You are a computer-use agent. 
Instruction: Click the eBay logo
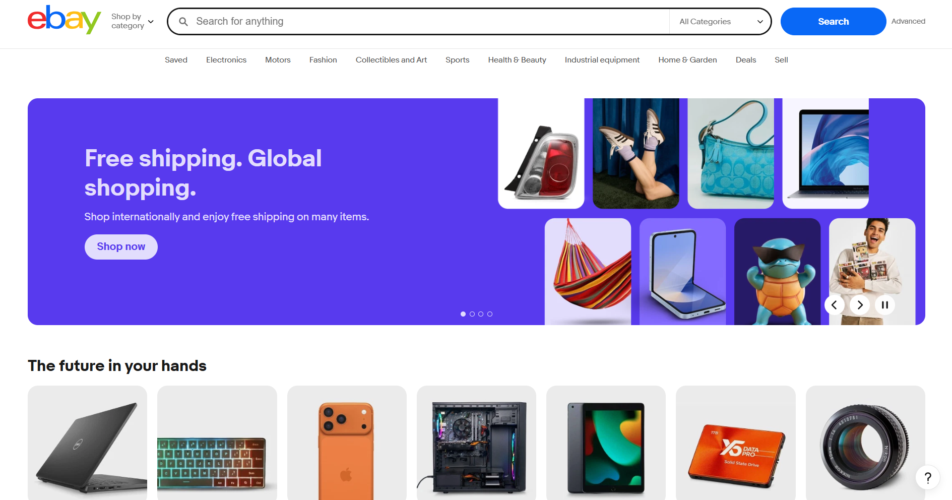[64, 20]
